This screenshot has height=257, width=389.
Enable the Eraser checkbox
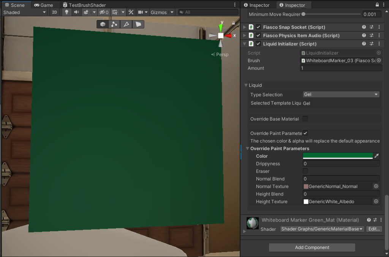(305, 171)
